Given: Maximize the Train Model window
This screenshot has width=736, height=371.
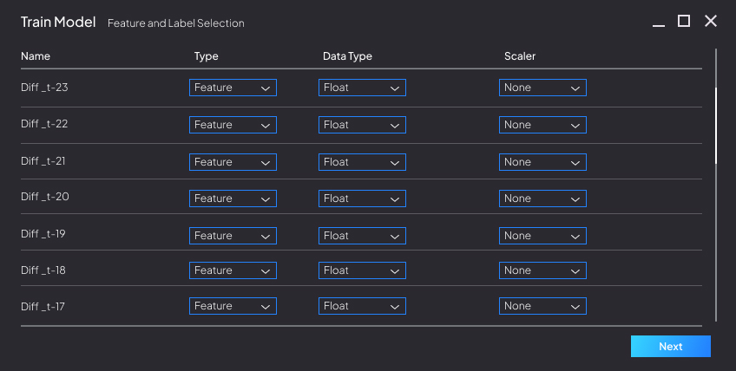Looking at the screenshot, I should tap(684, 21).
